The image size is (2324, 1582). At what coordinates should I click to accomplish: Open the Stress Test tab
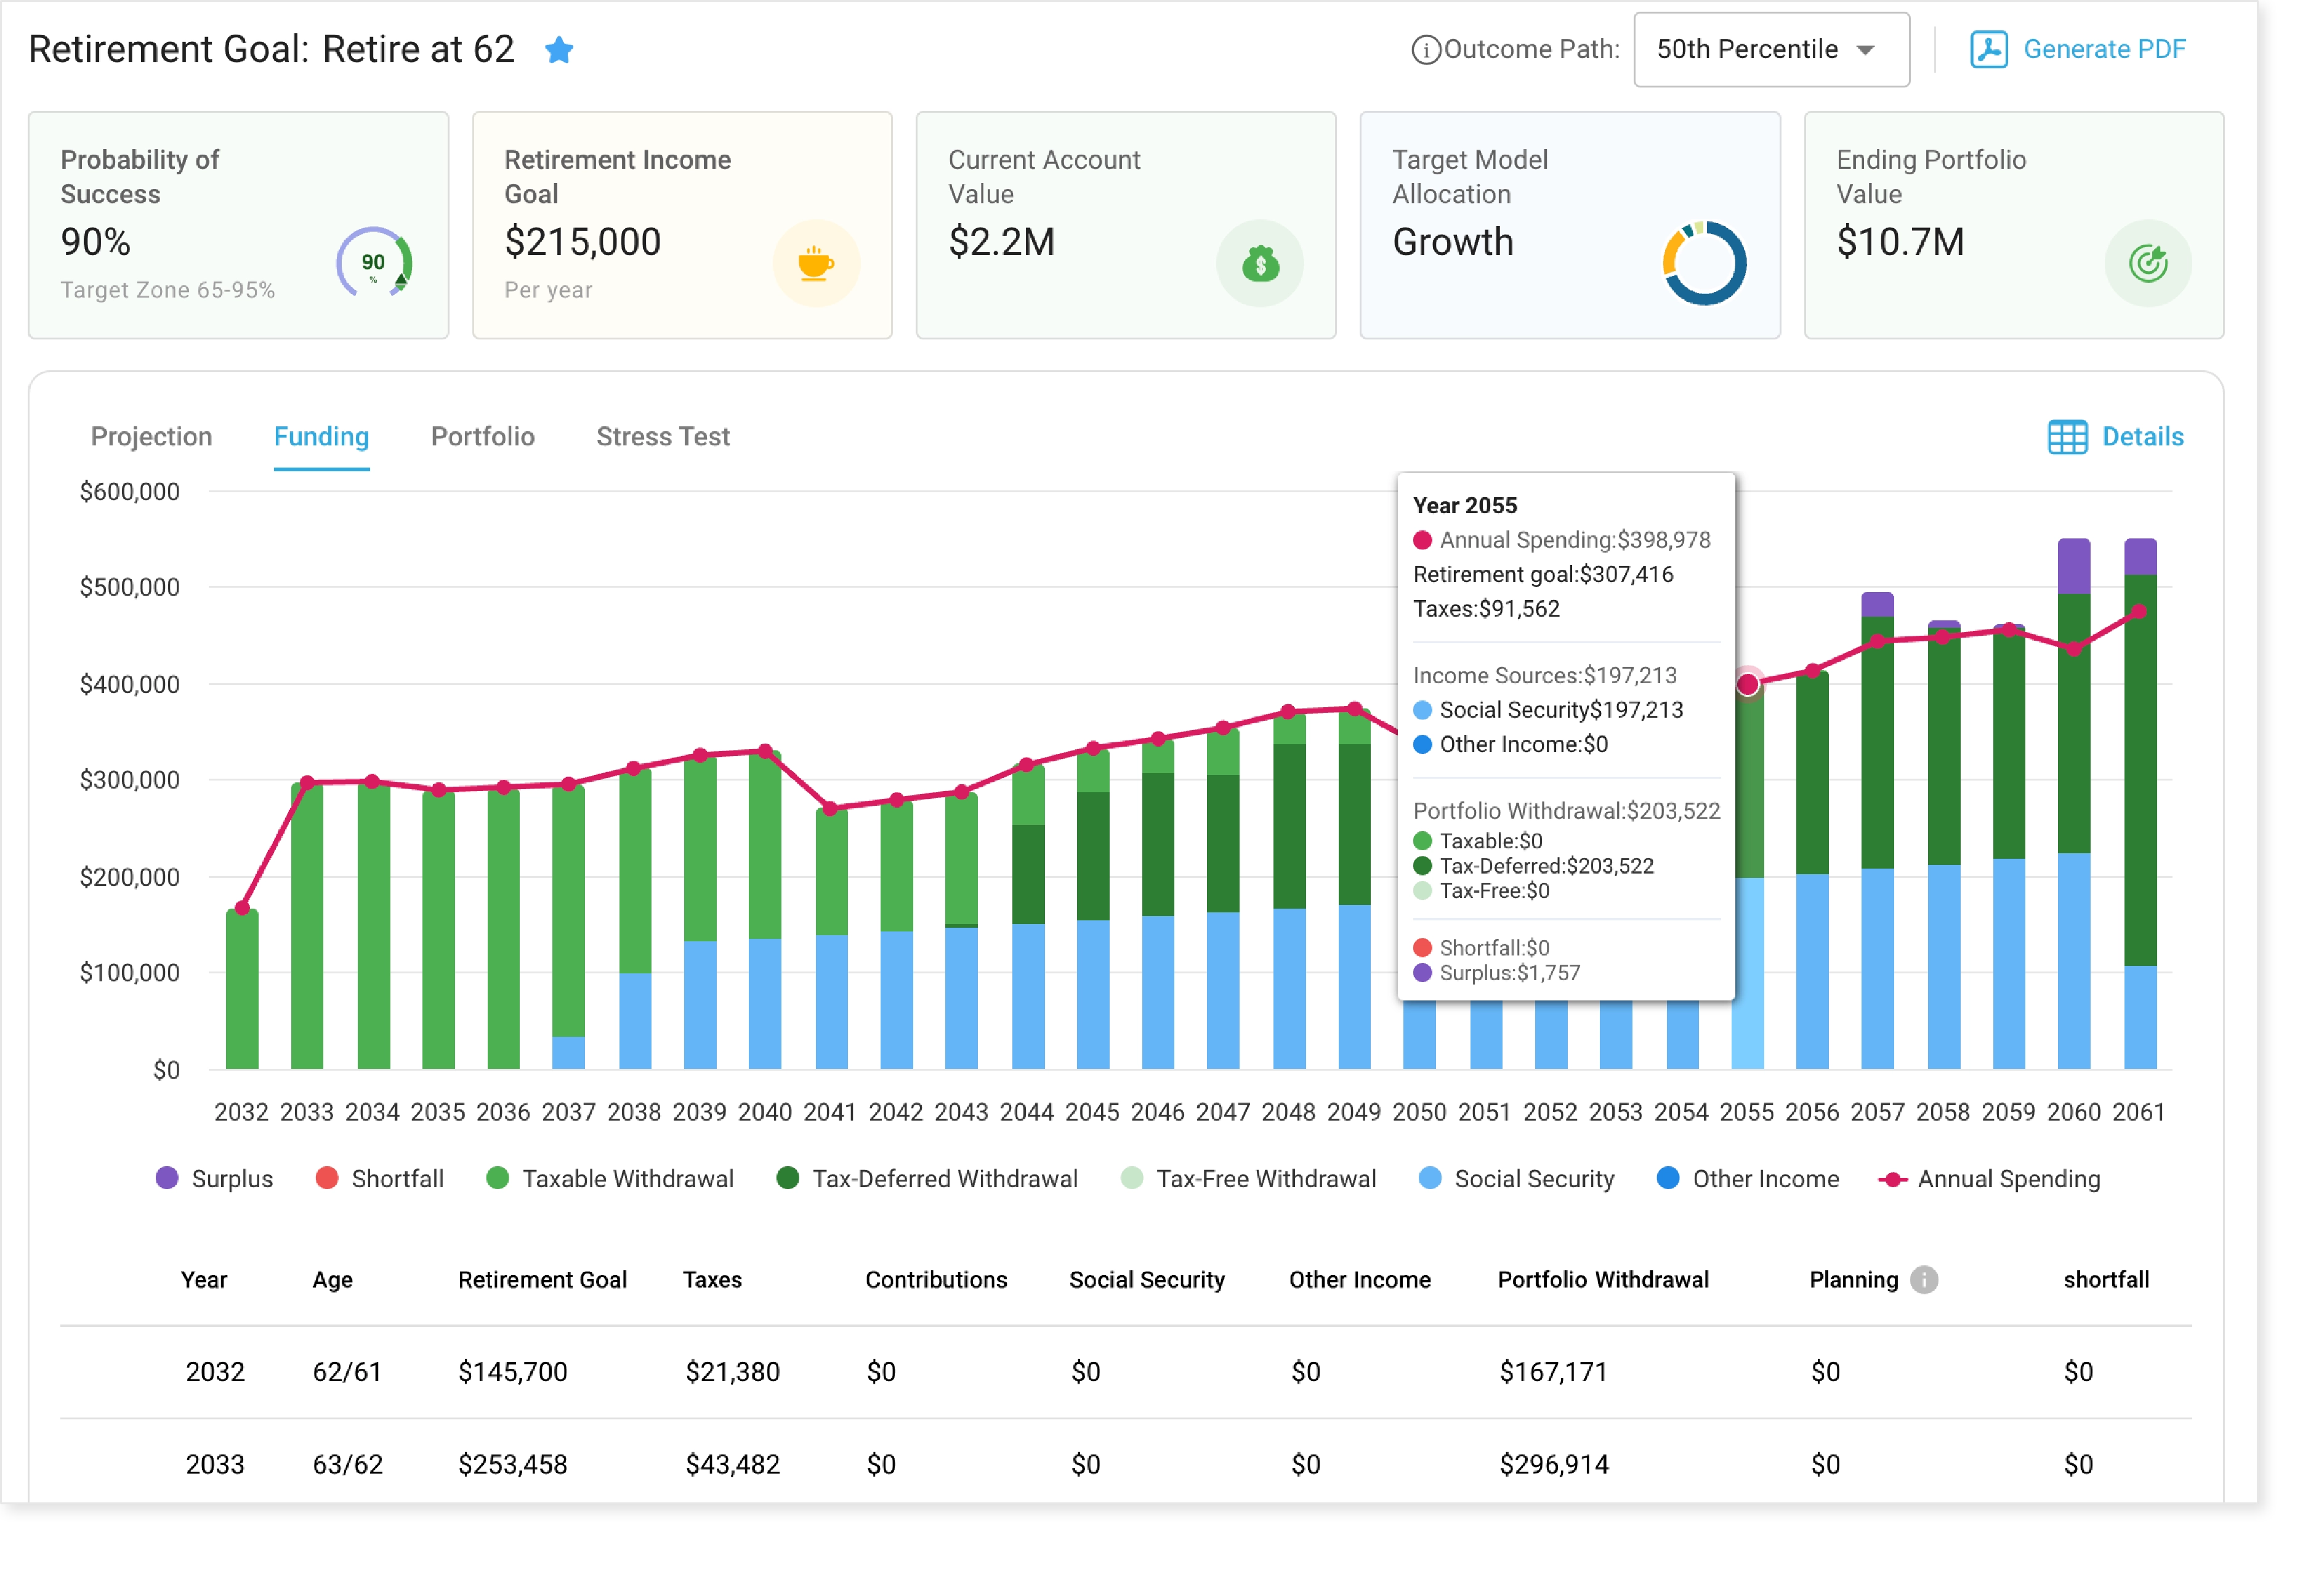click(663, 437)
